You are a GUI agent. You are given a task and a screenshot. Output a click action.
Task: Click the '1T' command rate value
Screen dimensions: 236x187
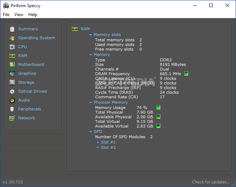(x=162, y=97)
